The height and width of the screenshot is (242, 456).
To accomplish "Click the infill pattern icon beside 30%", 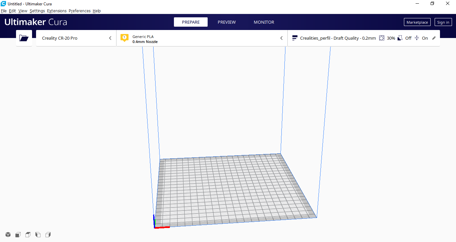I will click(382, 38).
